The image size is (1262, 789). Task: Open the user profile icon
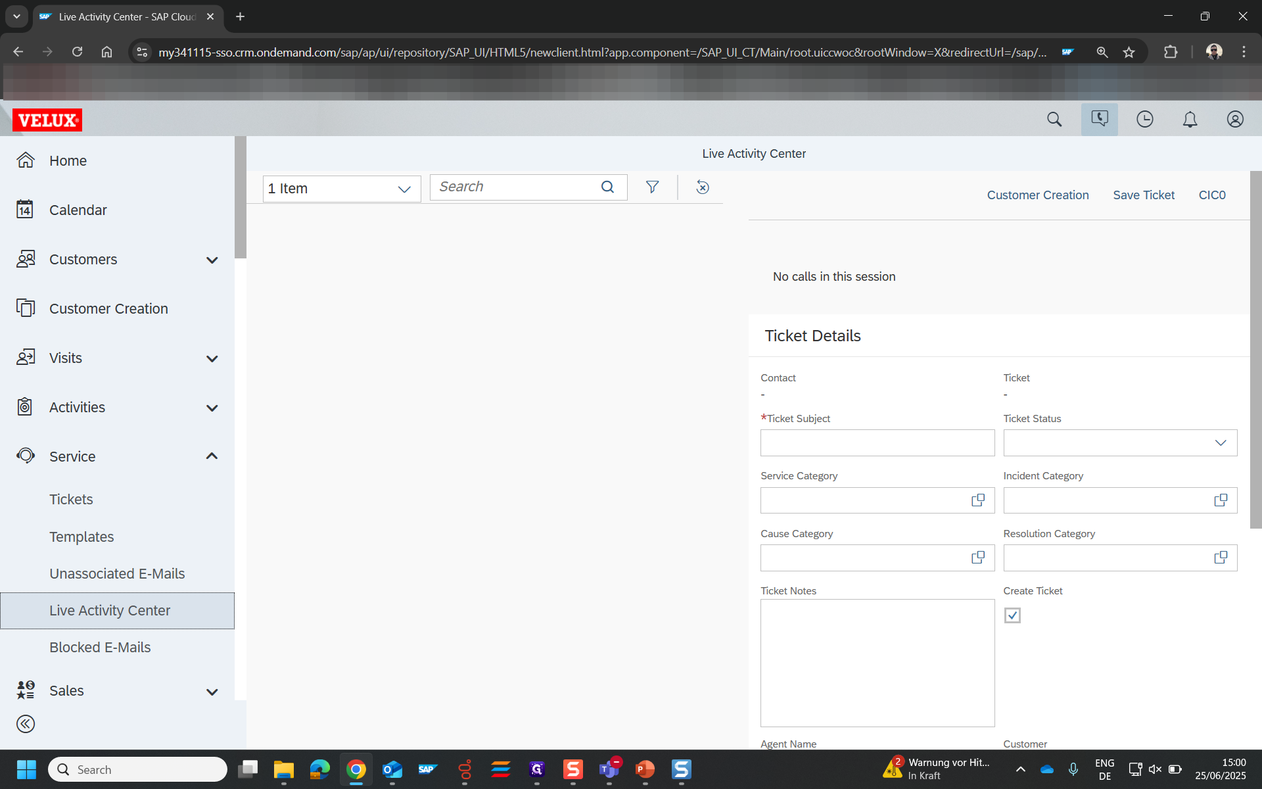1235,119
